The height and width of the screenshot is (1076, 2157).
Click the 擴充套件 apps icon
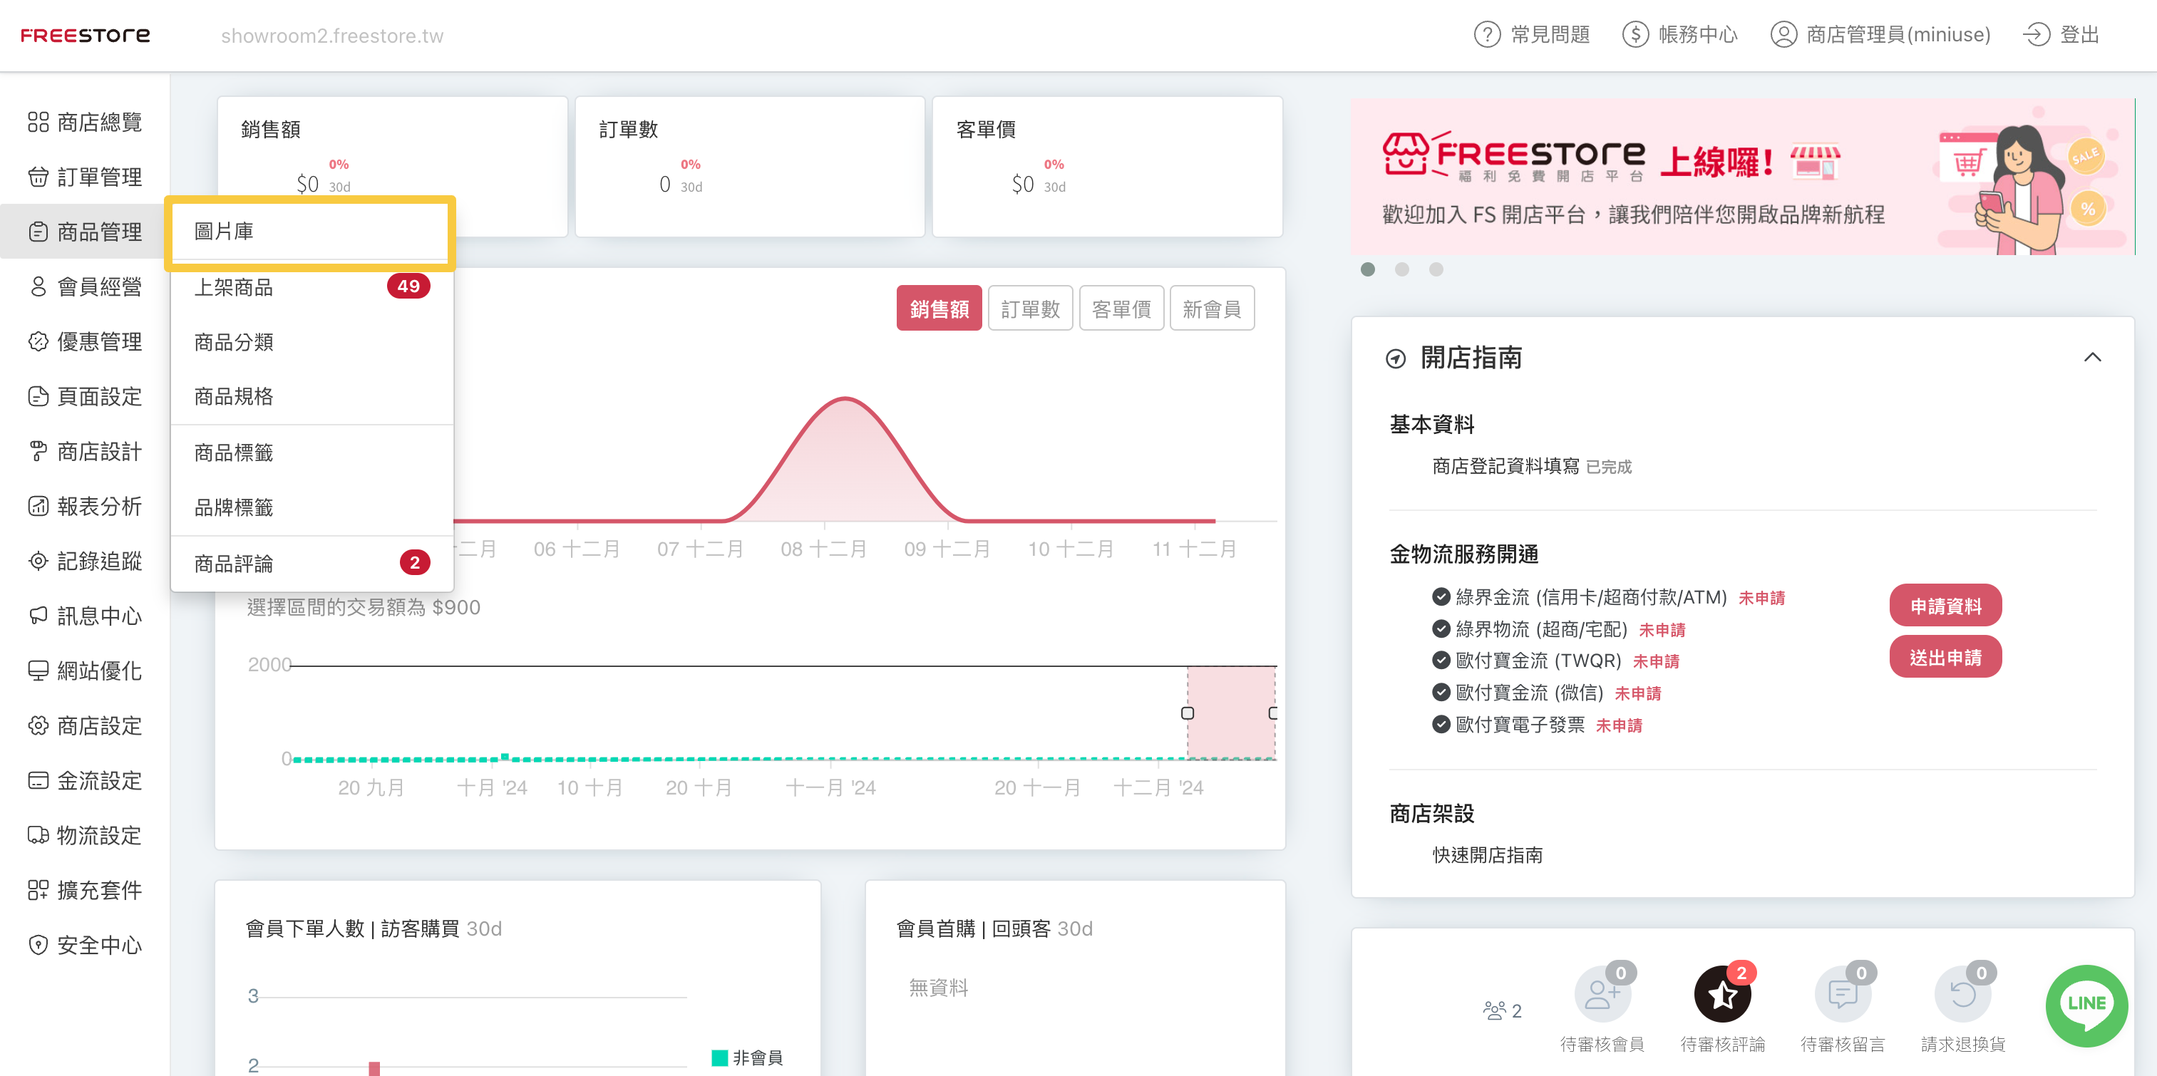[38, 890]
